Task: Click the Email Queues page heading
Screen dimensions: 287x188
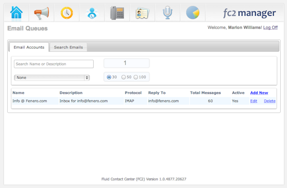Action: pyautogui.click(x=27, y=28)
